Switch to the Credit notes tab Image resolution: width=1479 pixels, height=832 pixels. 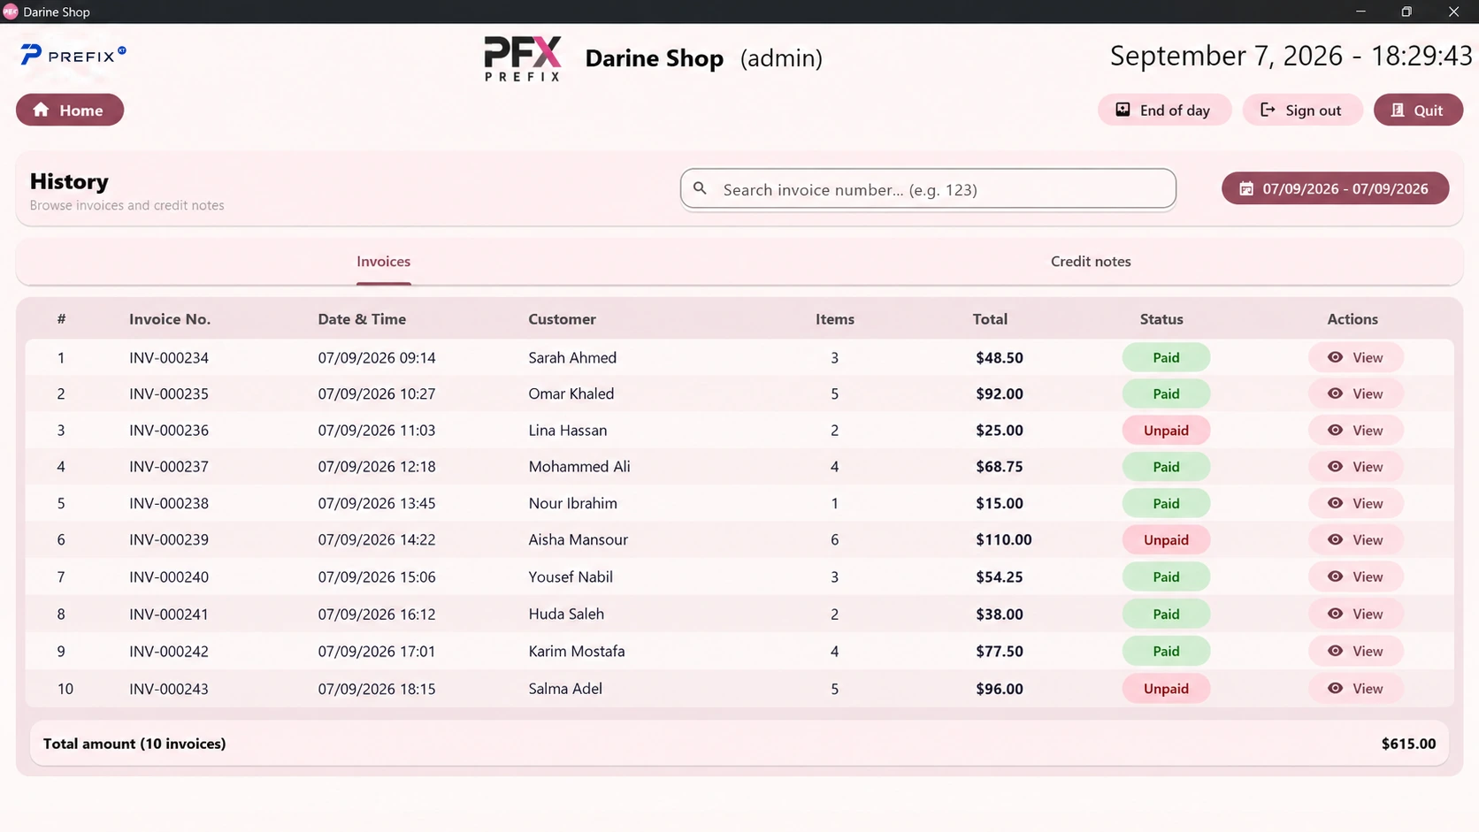click(1091, 261)
